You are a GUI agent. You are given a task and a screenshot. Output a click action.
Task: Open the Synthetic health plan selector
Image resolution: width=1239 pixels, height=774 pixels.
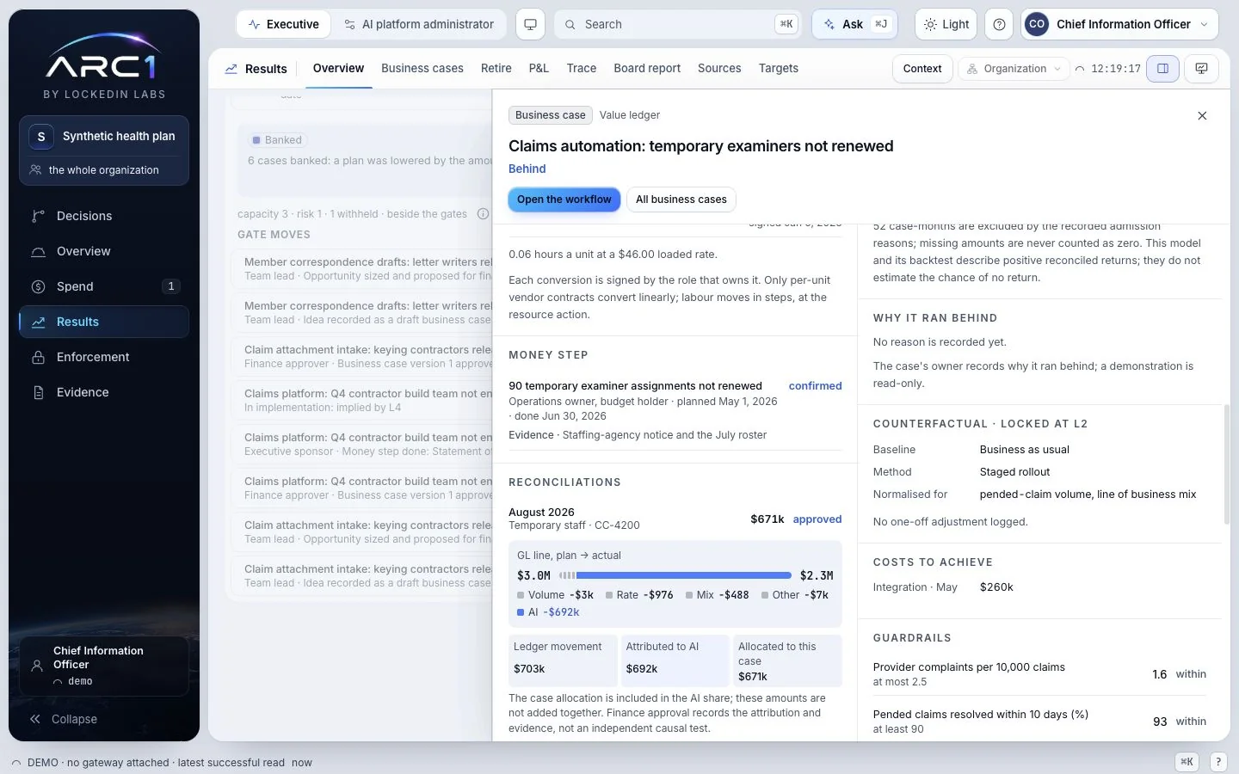(104, 136)
